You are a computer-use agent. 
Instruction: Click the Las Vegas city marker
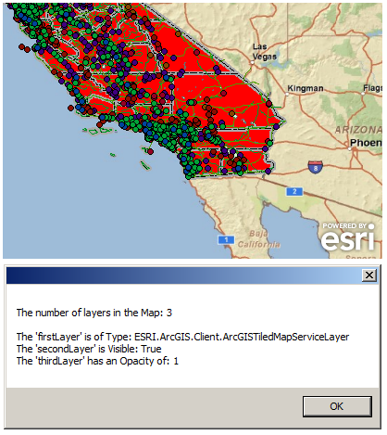click(252, 62)
